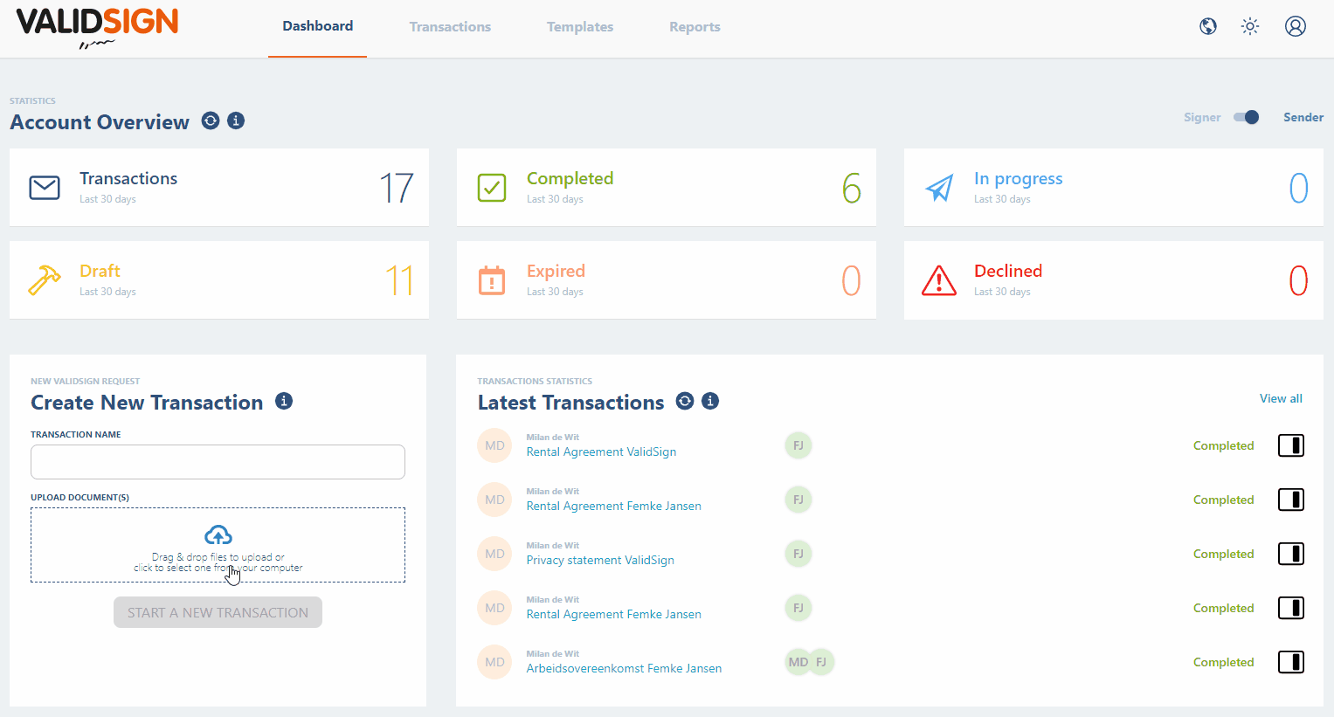Show Create New Transaction info icon
Viewport: 1334px width, 717px height.
point(284,401)
